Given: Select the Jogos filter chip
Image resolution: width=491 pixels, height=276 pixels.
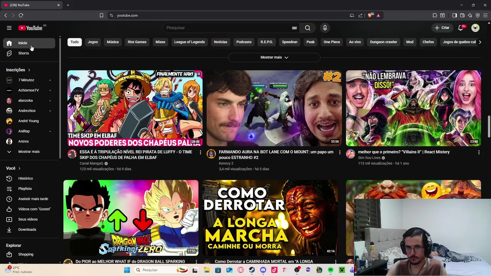Looking at the screenshot, I should pyautogui.click(x=93, y=42).
